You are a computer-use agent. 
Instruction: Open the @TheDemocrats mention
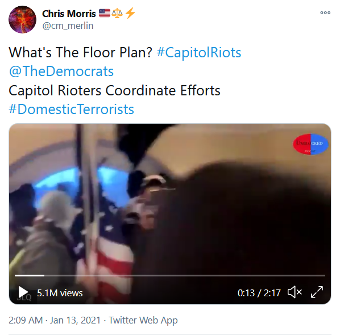pos(61,71)
